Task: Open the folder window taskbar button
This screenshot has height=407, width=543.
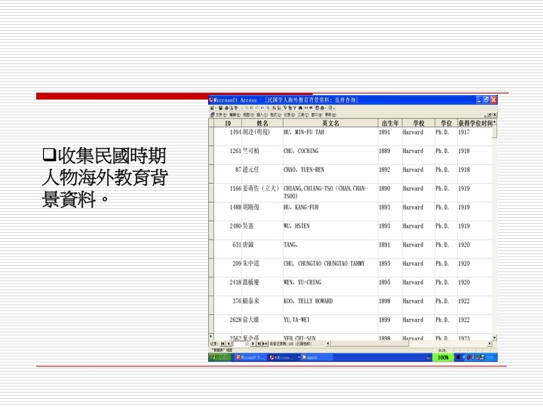Action: pyautogui.click(x=317, y=357)
